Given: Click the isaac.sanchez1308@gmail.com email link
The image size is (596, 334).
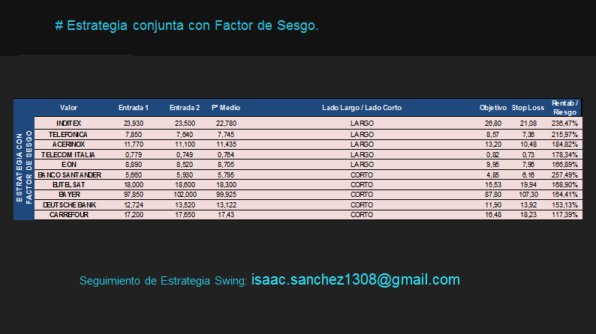Looking at the screenshot, I should coord(355,280).
